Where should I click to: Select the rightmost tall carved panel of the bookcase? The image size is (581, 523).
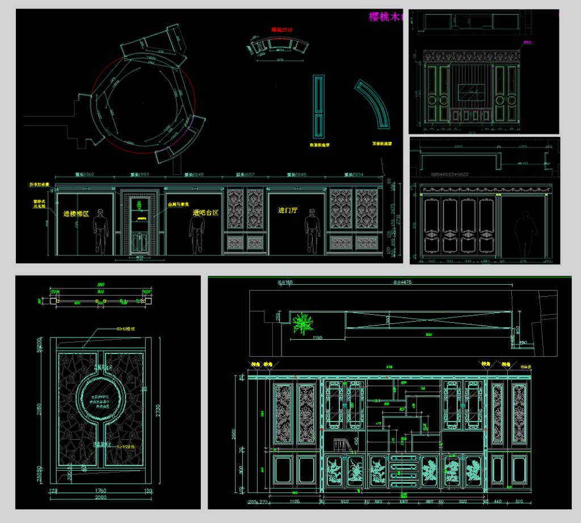tap(519, 414)
